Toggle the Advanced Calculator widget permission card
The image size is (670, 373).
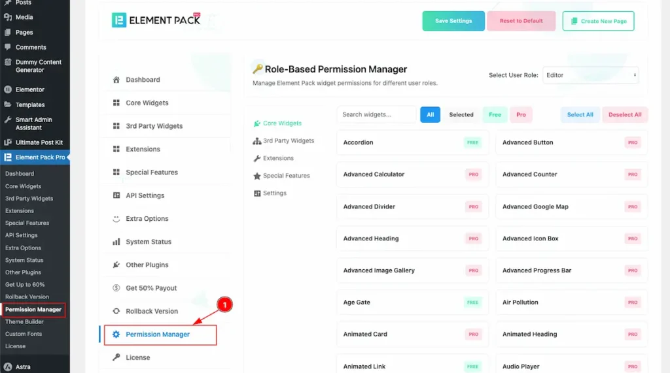click(412, 174)
